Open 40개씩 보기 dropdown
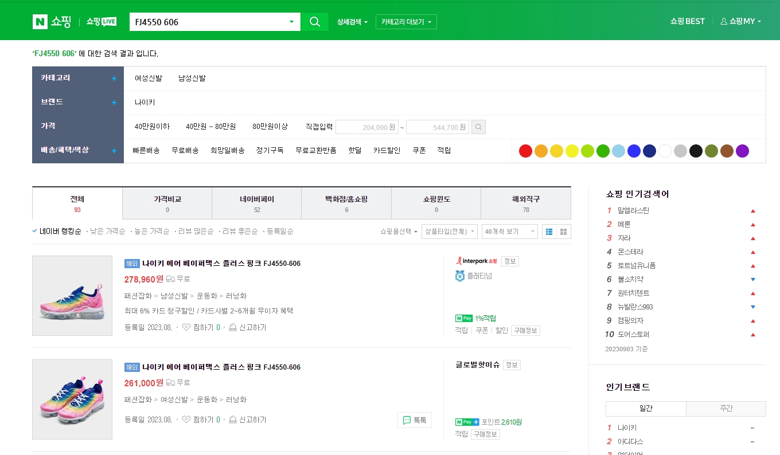This screenshot has width=780, height=455. 510,232
